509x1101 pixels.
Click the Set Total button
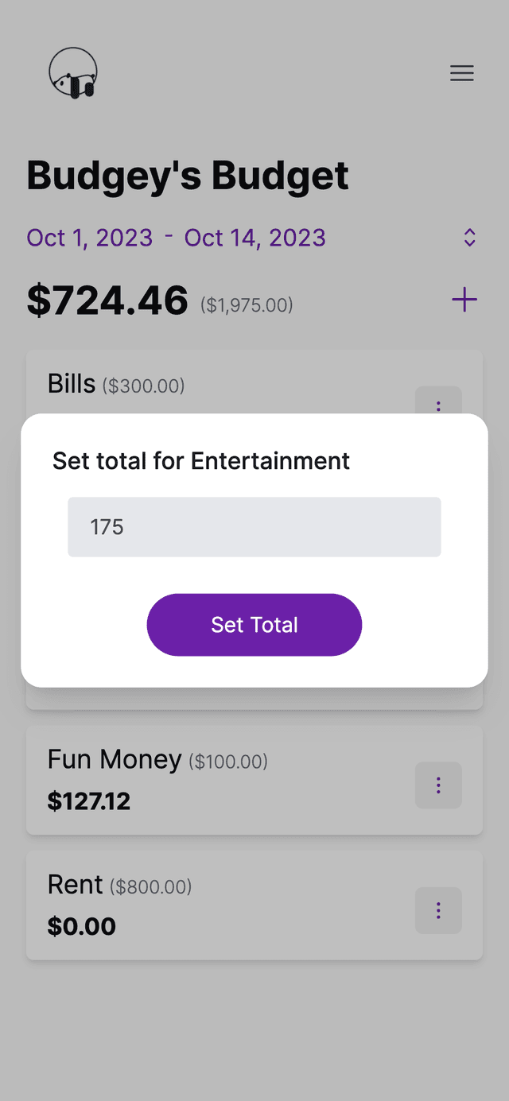254,625
